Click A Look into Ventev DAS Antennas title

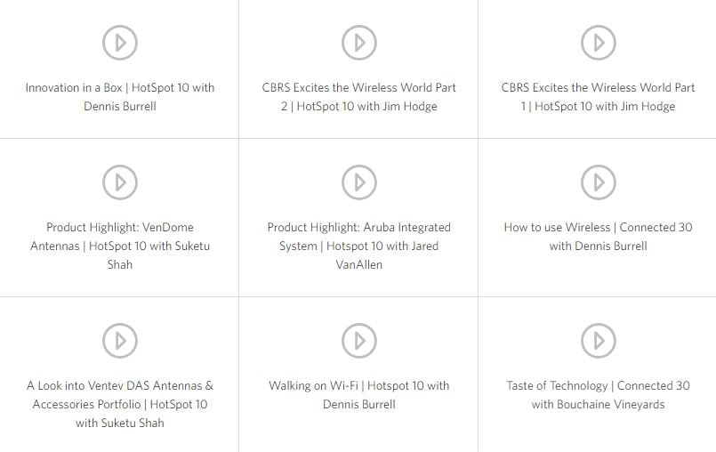point(120,386)
